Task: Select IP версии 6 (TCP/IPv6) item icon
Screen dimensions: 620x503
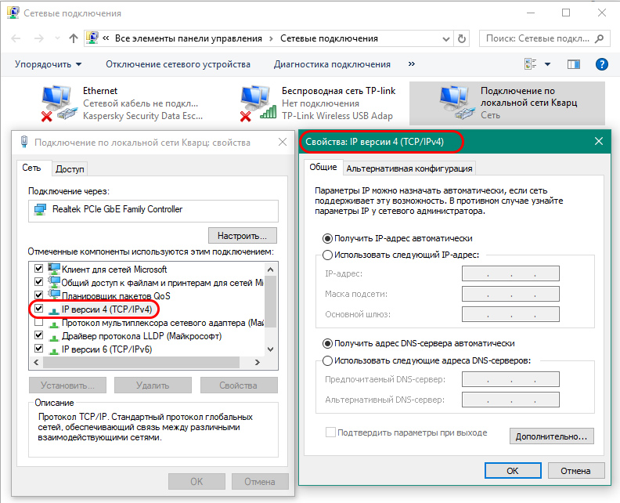Action: click(54, 350)
